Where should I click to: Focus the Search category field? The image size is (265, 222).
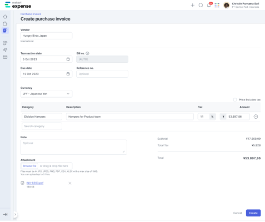(42, 126)
